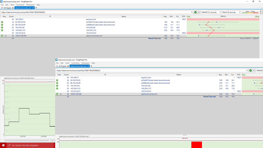Click hop 4 green circle, background window
Viewport: 263px width, 148px height.
2,27
